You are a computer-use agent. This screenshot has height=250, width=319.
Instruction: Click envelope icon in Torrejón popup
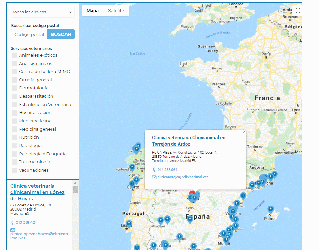pos(154,177)
